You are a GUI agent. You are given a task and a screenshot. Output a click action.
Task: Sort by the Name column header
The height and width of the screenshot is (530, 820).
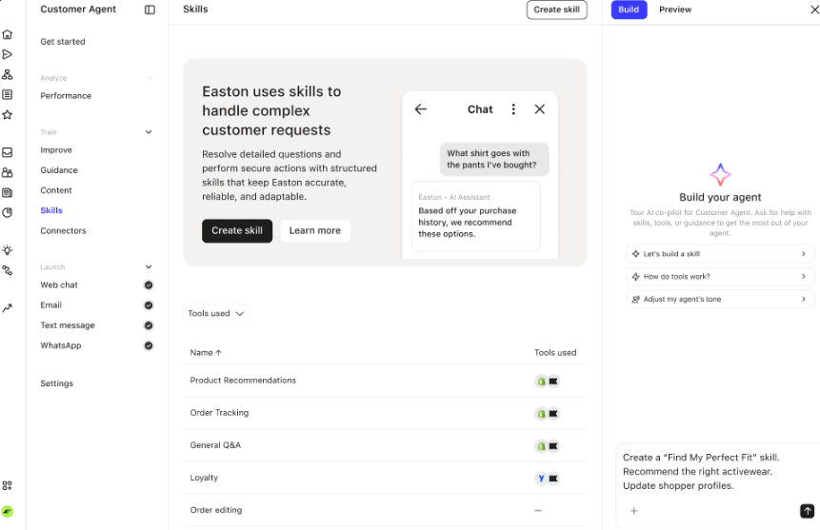point(206,353)
